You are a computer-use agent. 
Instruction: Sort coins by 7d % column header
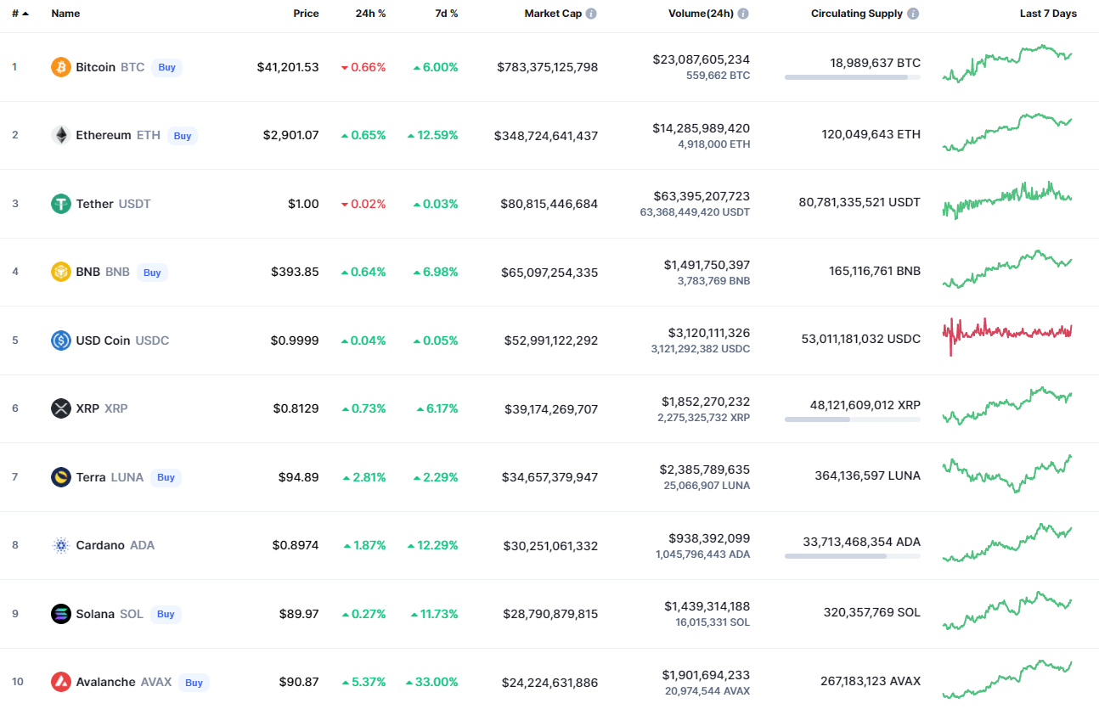click(x=448, y=14)
